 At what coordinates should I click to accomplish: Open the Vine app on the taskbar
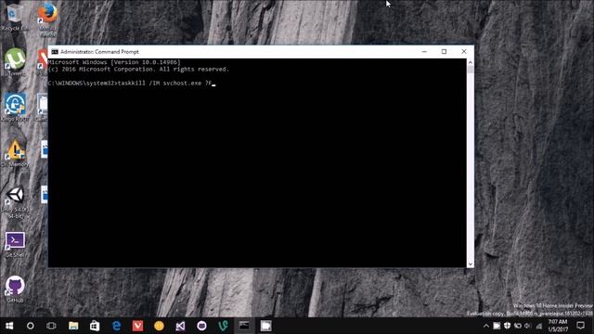[223, 326]
